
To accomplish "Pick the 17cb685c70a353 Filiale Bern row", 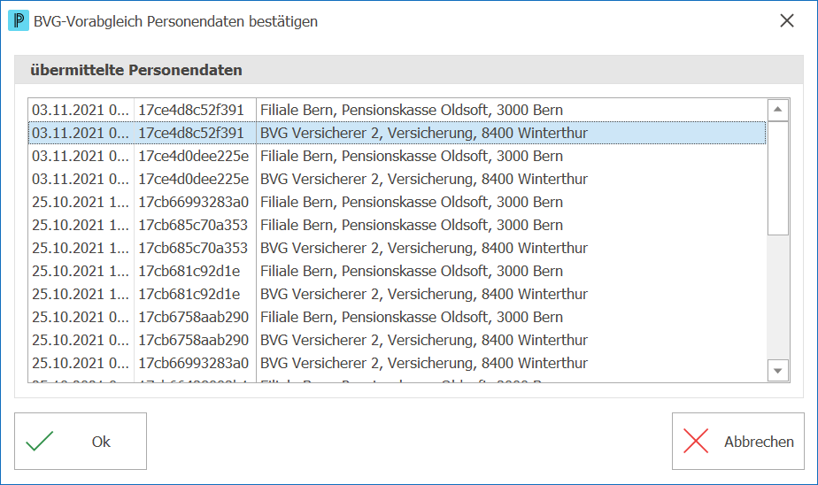I will [397, 225].
